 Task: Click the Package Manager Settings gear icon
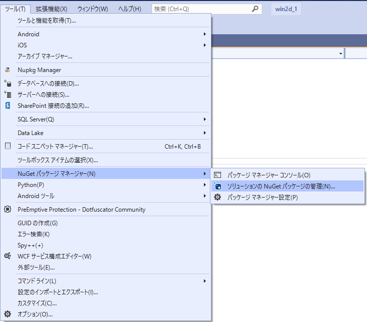point(217,198)
